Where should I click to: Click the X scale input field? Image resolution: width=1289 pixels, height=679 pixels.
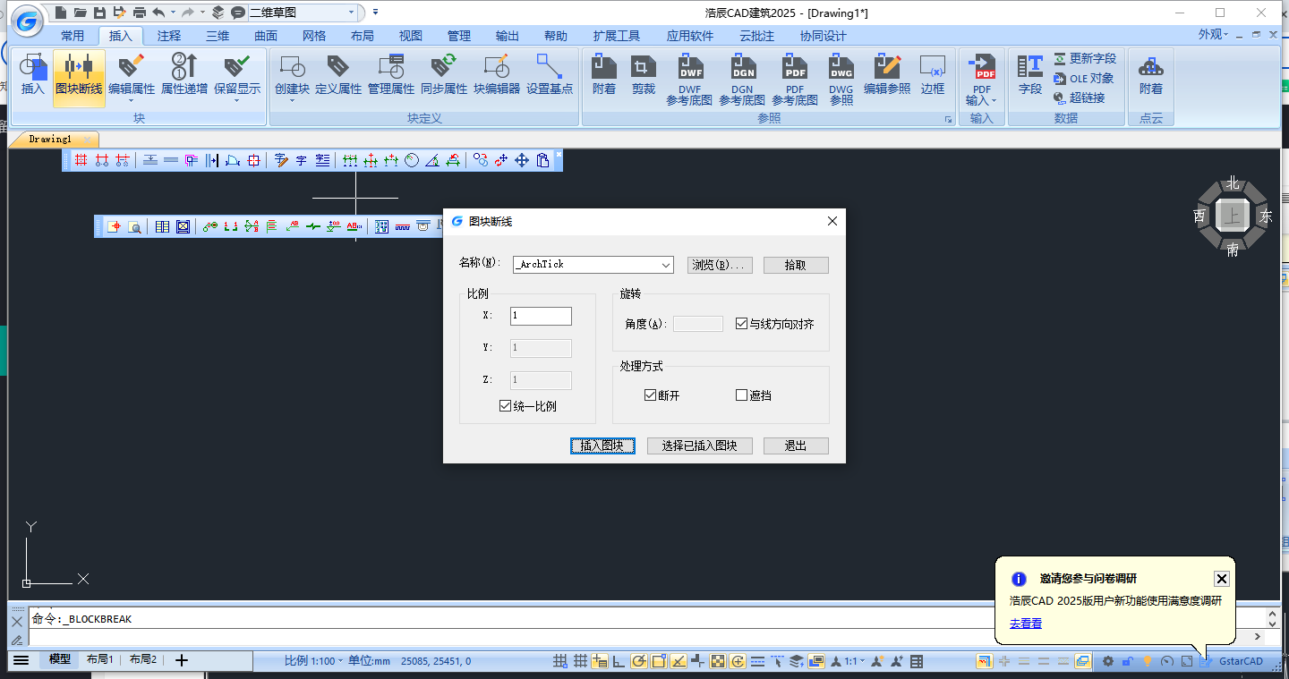541,316
